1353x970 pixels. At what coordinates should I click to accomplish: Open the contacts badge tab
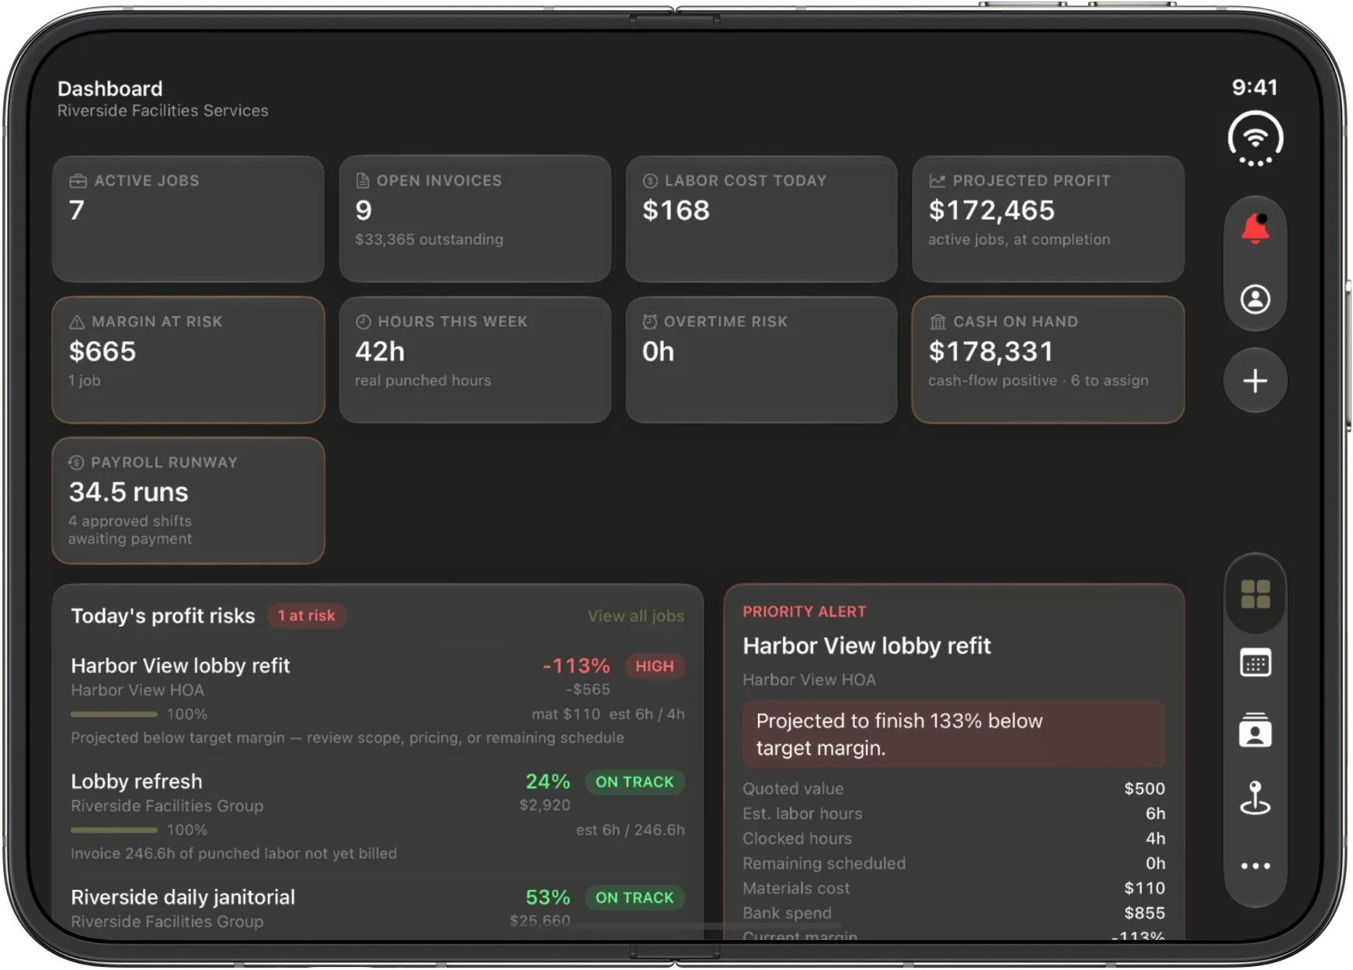point(1254,730)
